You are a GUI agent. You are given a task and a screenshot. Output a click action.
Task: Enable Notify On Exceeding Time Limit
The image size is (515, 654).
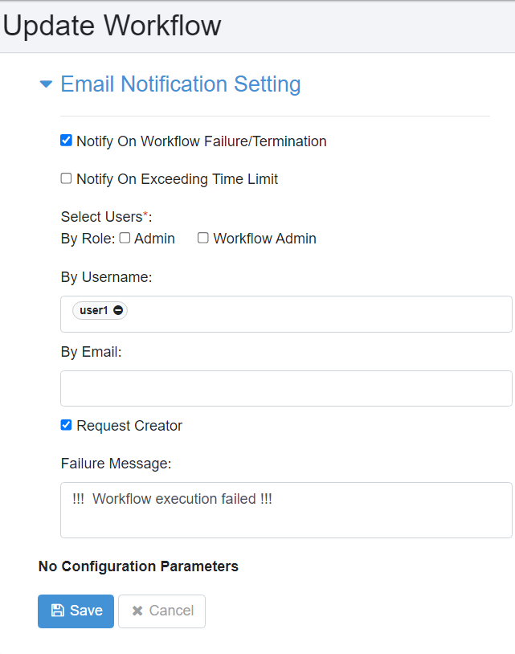pos(66,178)
